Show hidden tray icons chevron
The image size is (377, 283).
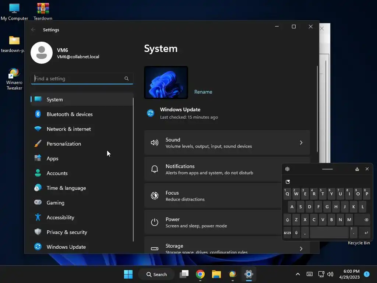tap(297, 274)
